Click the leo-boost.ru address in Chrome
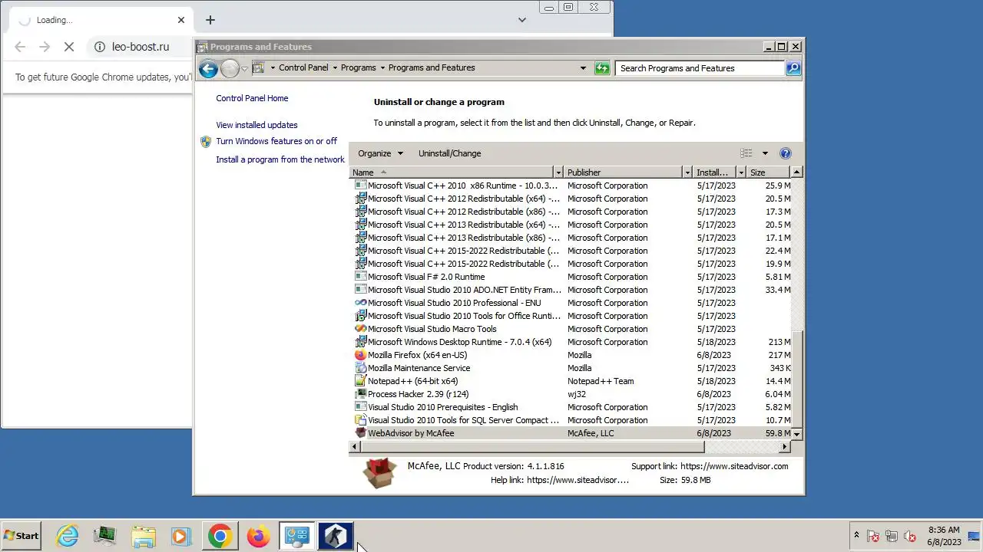This screenshot has height=552, width=983. (141, 47)
